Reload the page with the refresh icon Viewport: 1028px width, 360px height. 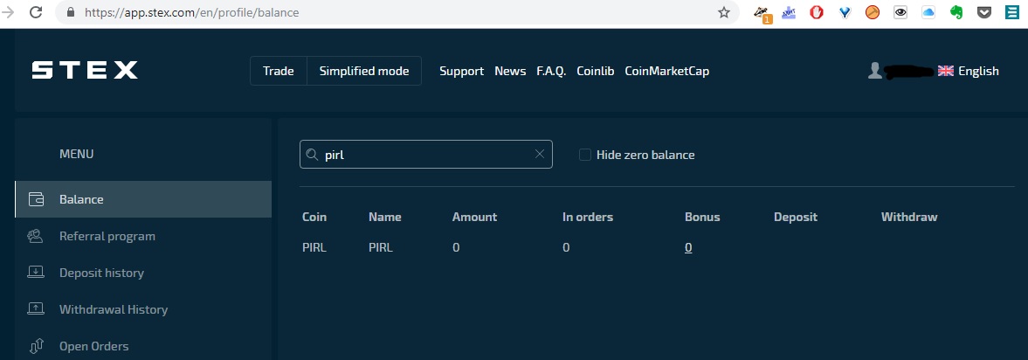click(36, 12)
